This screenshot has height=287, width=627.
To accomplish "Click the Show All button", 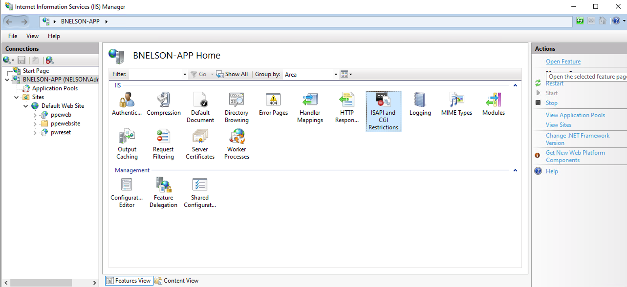I will [x=232, y=74].
